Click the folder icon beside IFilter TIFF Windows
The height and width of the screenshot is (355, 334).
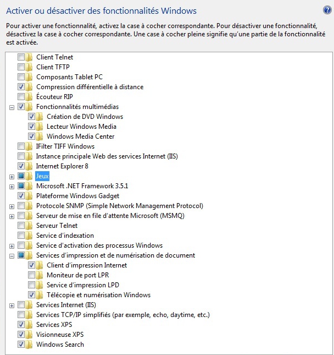click(29, 146)
